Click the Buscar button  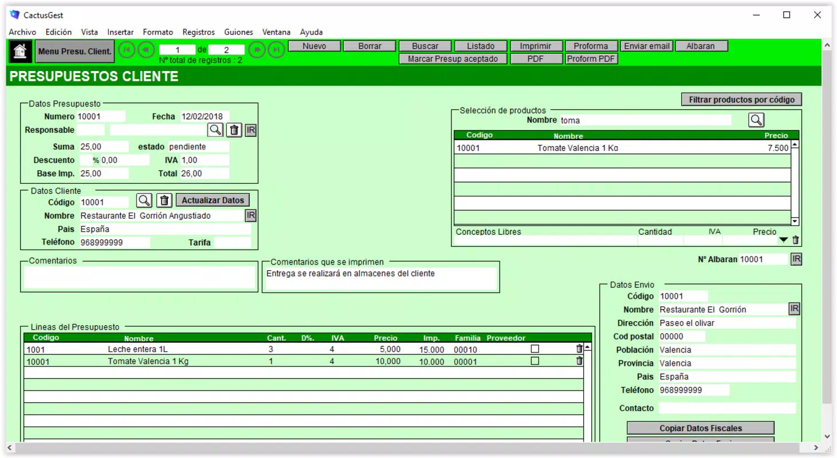click(x=425, y=46)
